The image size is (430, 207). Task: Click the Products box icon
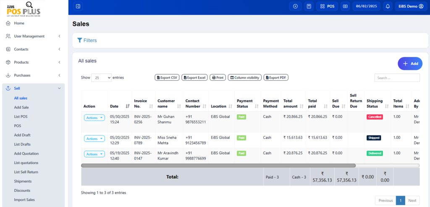(x=8, y=62)
